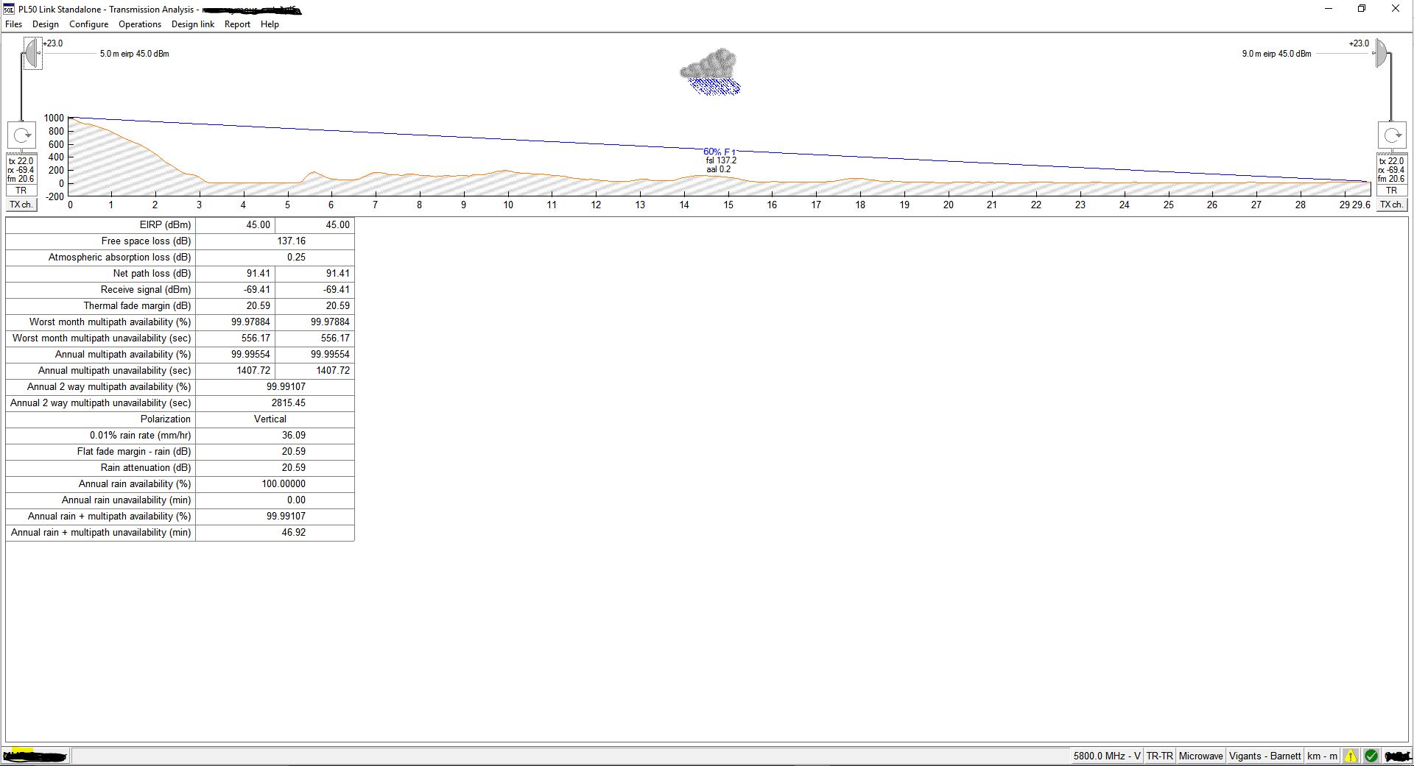
Task: Click the Free space loss value 137.16
Action: (x=292, y=241)
